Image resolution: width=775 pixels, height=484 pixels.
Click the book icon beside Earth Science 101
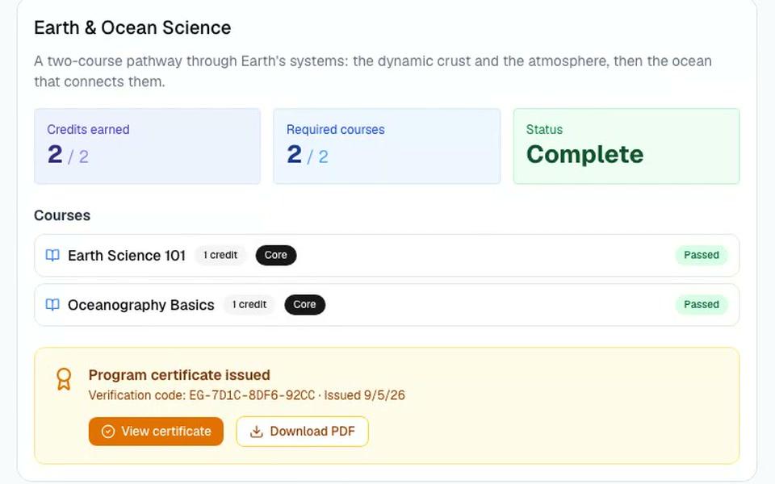coord(52,256)
